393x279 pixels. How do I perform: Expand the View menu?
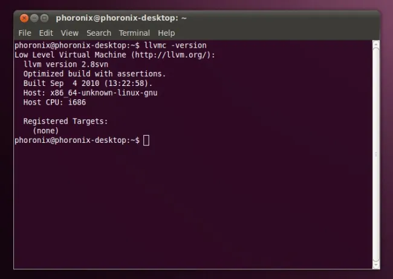[70, 33]
